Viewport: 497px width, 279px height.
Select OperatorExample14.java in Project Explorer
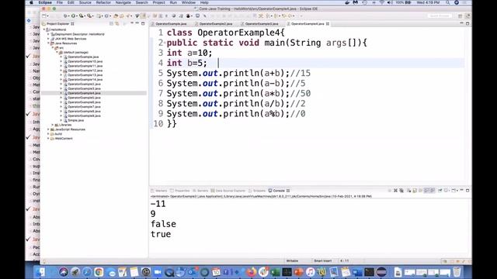coord(85,80)
